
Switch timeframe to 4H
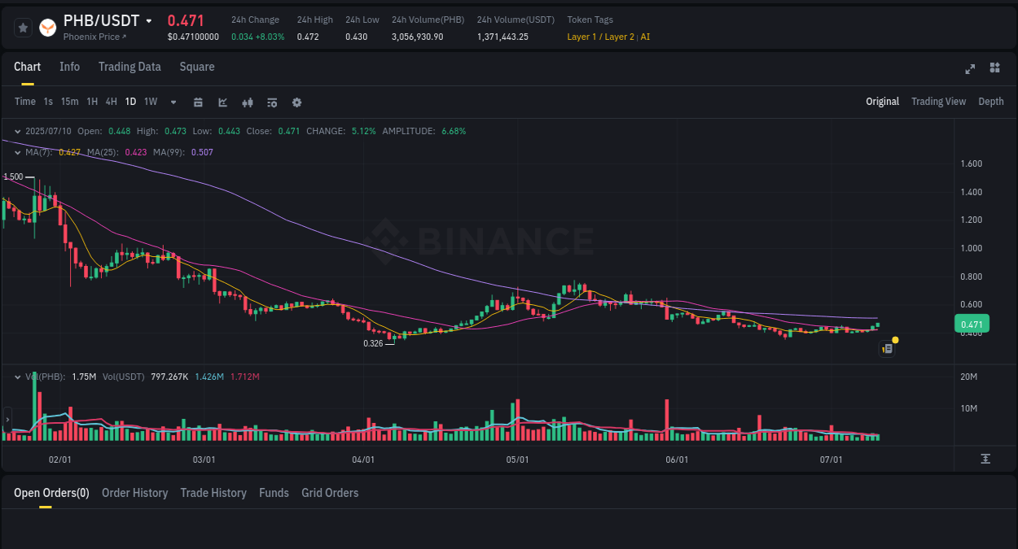pos(111,102)
